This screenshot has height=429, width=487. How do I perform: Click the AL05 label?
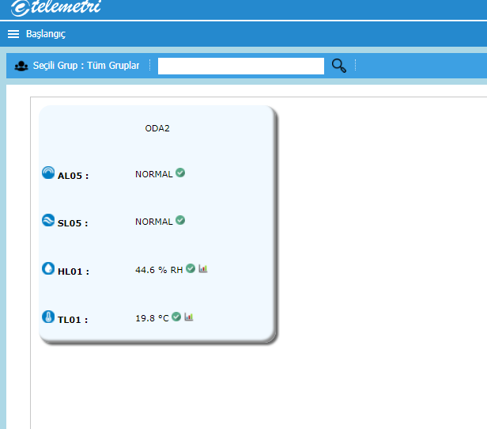[73, 176]
